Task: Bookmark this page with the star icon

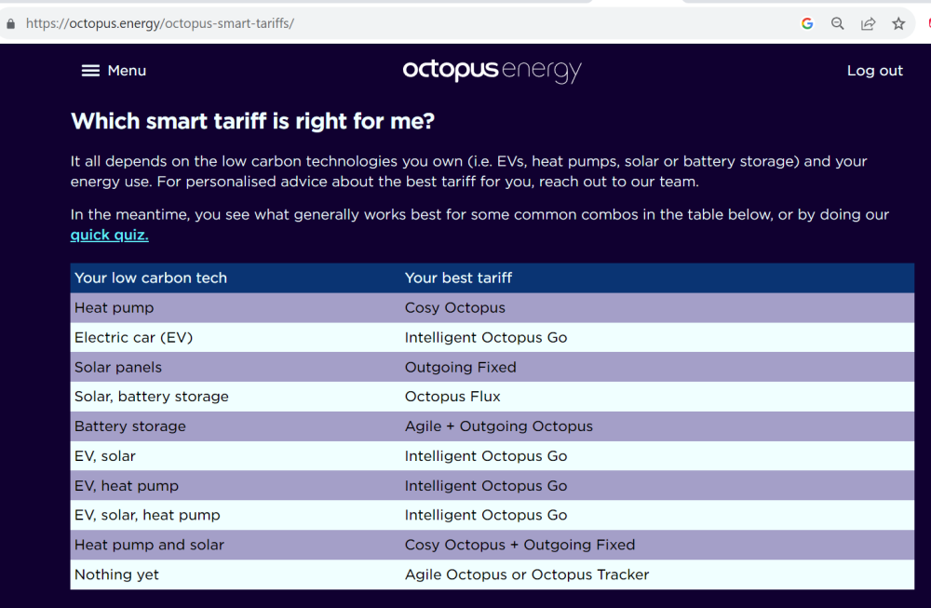Action: coord(898,24)
